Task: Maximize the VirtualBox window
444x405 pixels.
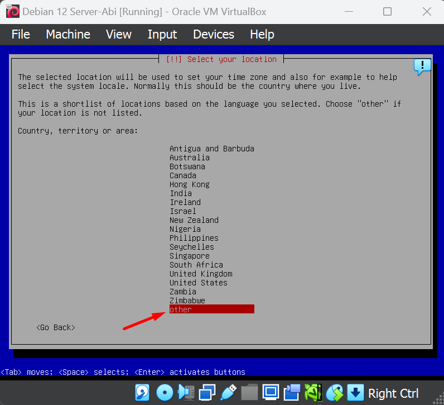Action: coord(387,12)
